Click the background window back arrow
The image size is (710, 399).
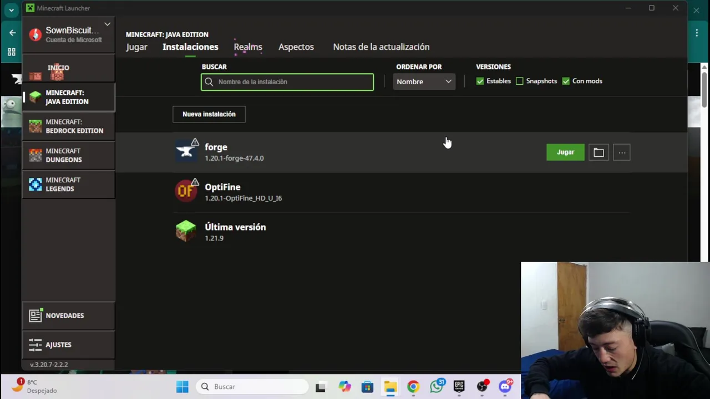12,33
